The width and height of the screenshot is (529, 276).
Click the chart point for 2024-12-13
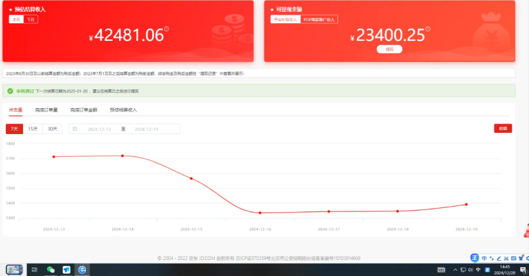pyautogui.click(x=54, y=156)
